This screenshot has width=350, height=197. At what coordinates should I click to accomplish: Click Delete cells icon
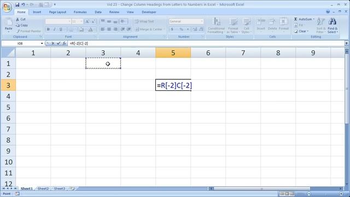[x=272, y=22]
